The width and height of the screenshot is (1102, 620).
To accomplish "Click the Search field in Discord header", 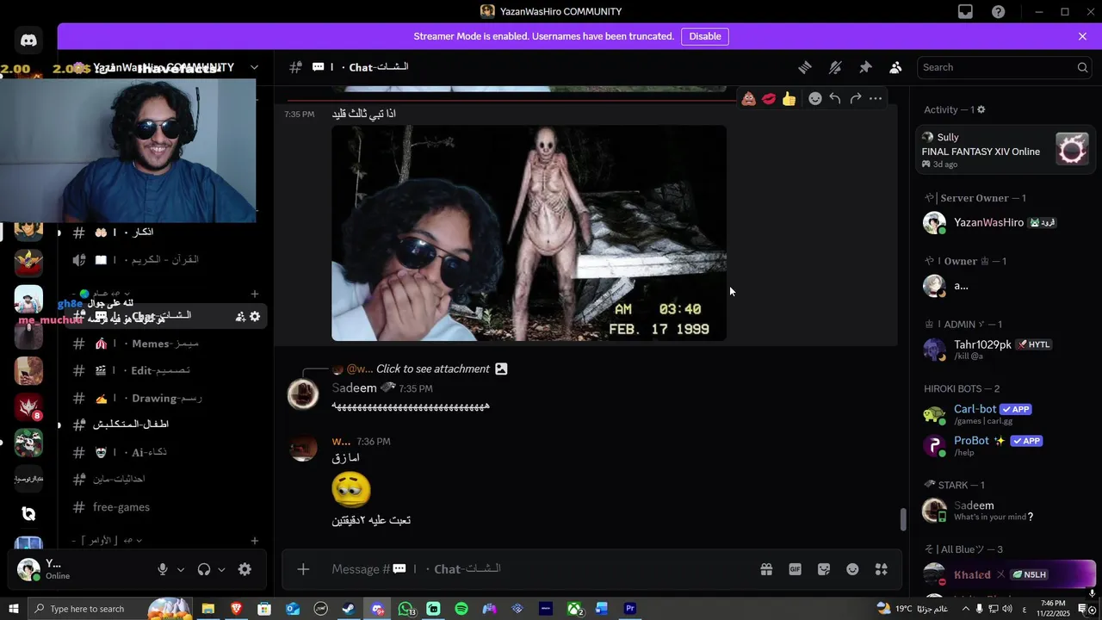I will pyautogui.click(x=1004, y=67).
